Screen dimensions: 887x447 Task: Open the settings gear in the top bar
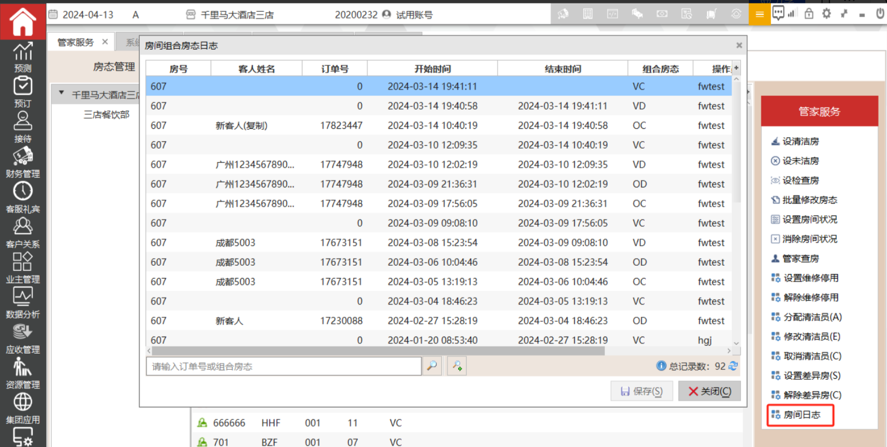tap(826, 14)
